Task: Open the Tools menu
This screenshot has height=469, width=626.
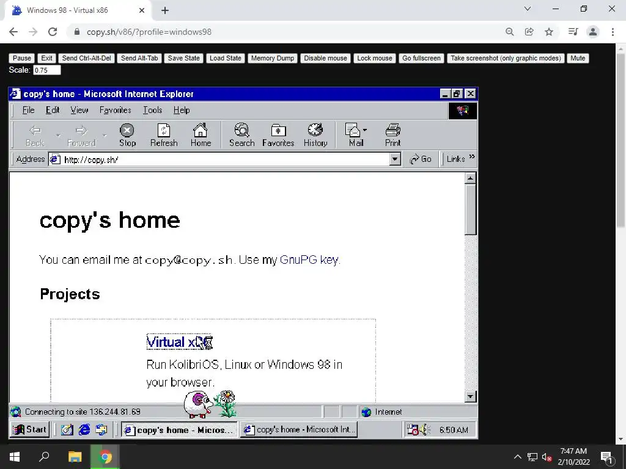Action: click(x=152, y=110)
